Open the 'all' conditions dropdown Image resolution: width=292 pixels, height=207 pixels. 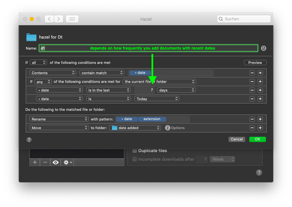coord(39,62)
